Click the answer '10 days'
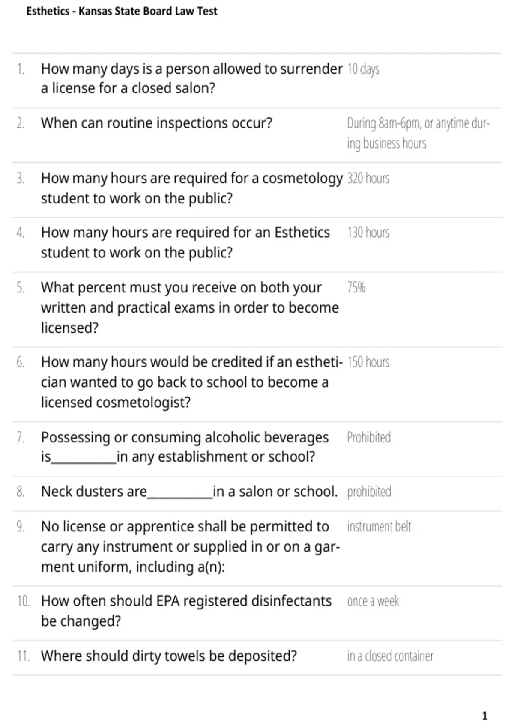The height and width of the screenshot is (728, 514). 363,69
